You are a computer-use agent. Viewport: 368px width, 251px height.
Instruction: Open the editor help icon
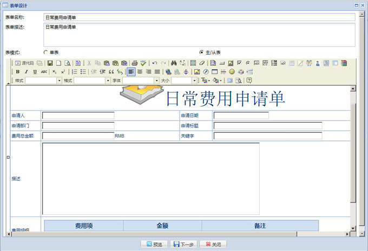pyautogui.click(x=249, y=80)
